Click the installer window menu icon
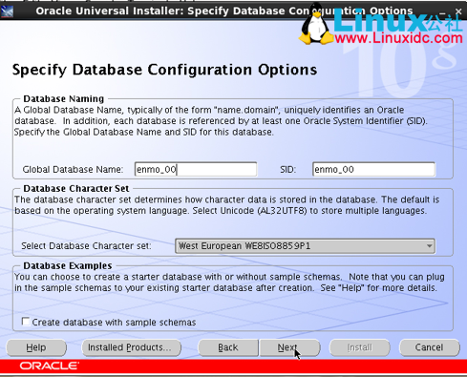The width and height of the screenshot is (467, 377). (x=7, y=11)
